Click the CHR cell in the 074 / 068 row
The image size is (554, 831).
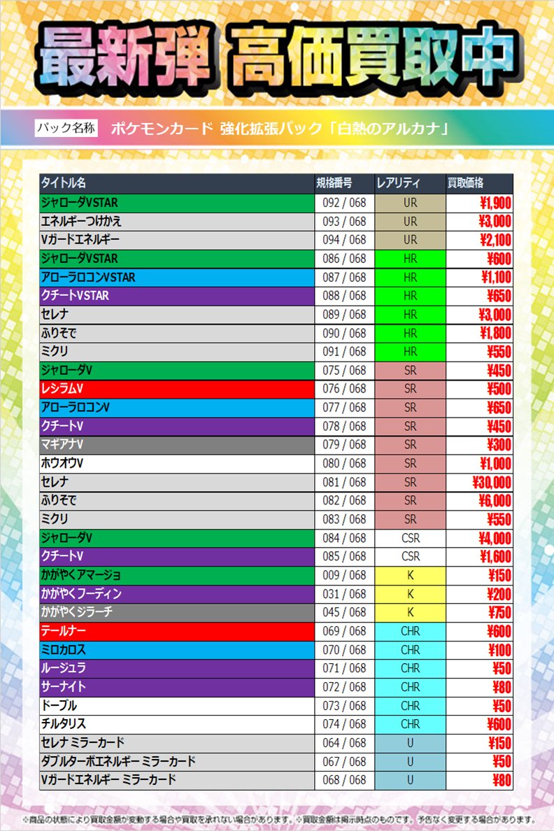click(411, 724)
